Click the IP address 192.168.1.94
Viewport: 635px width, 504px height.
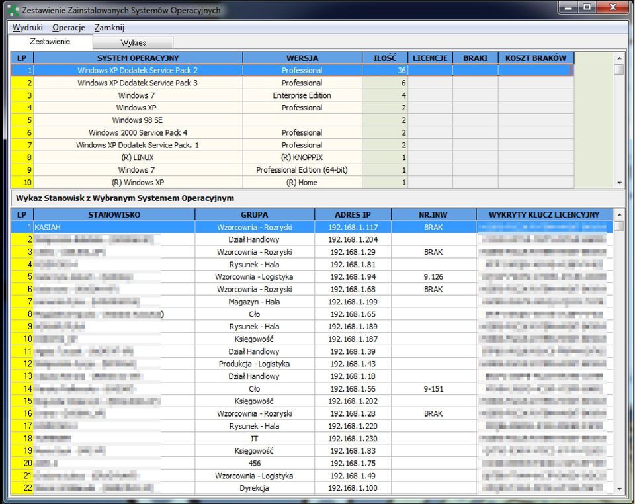click(353, 277)
